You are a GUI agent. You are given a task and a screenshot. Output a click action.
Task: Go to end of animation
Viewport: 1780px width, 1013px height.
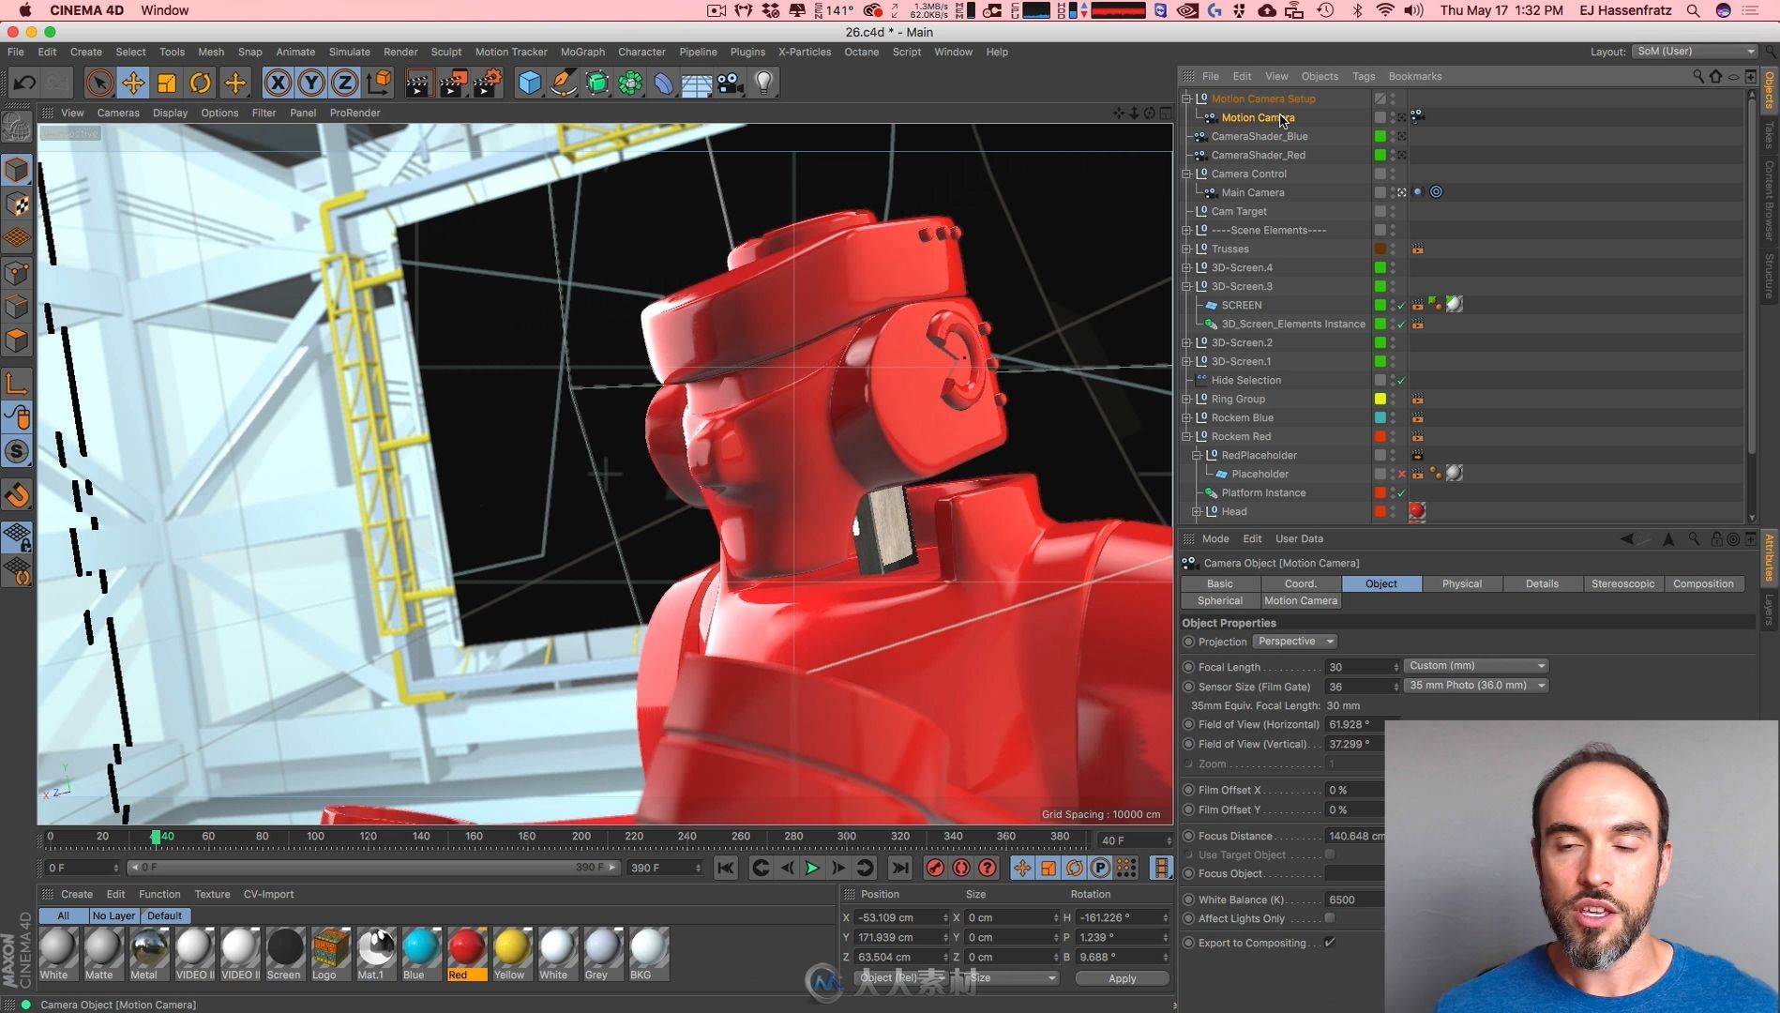coord(899,869)
